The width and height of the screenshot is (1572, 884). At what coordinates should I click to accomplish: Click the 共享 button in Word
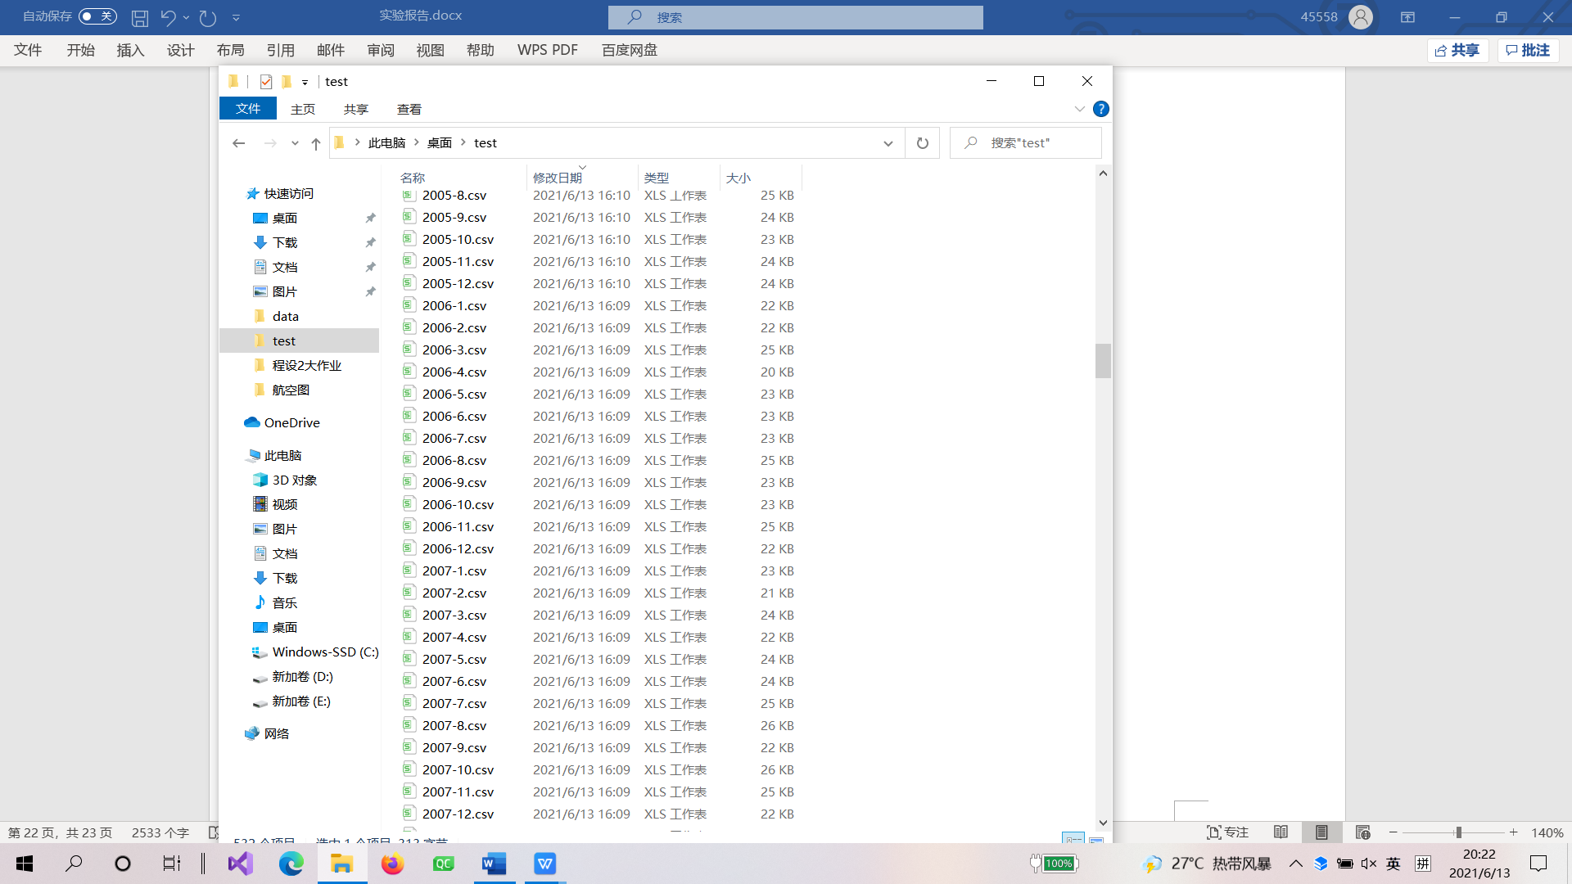[1458, 50]
